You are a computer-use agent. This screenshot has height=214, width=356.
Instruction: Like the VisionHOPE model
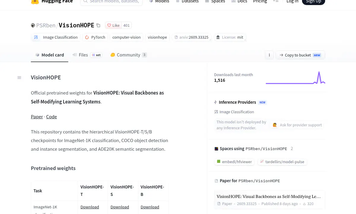113,25
